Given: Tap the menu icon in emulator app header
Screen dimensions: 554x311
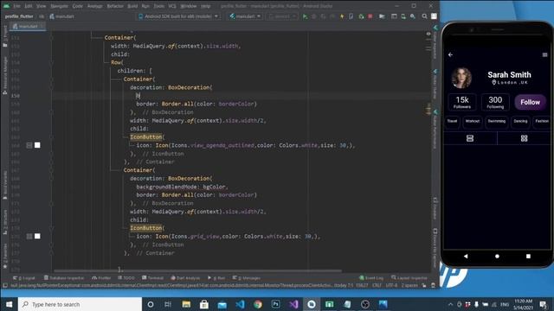Looking at the screenshot, I should pos(544,54).
